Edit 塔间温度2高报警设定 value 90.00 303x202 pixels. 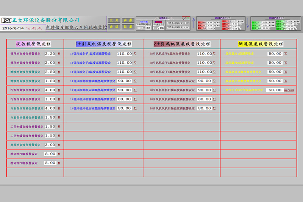(275, 63)
